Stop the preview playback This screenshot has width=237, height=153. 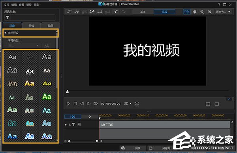pyautogui.click(x=75, y=103)
